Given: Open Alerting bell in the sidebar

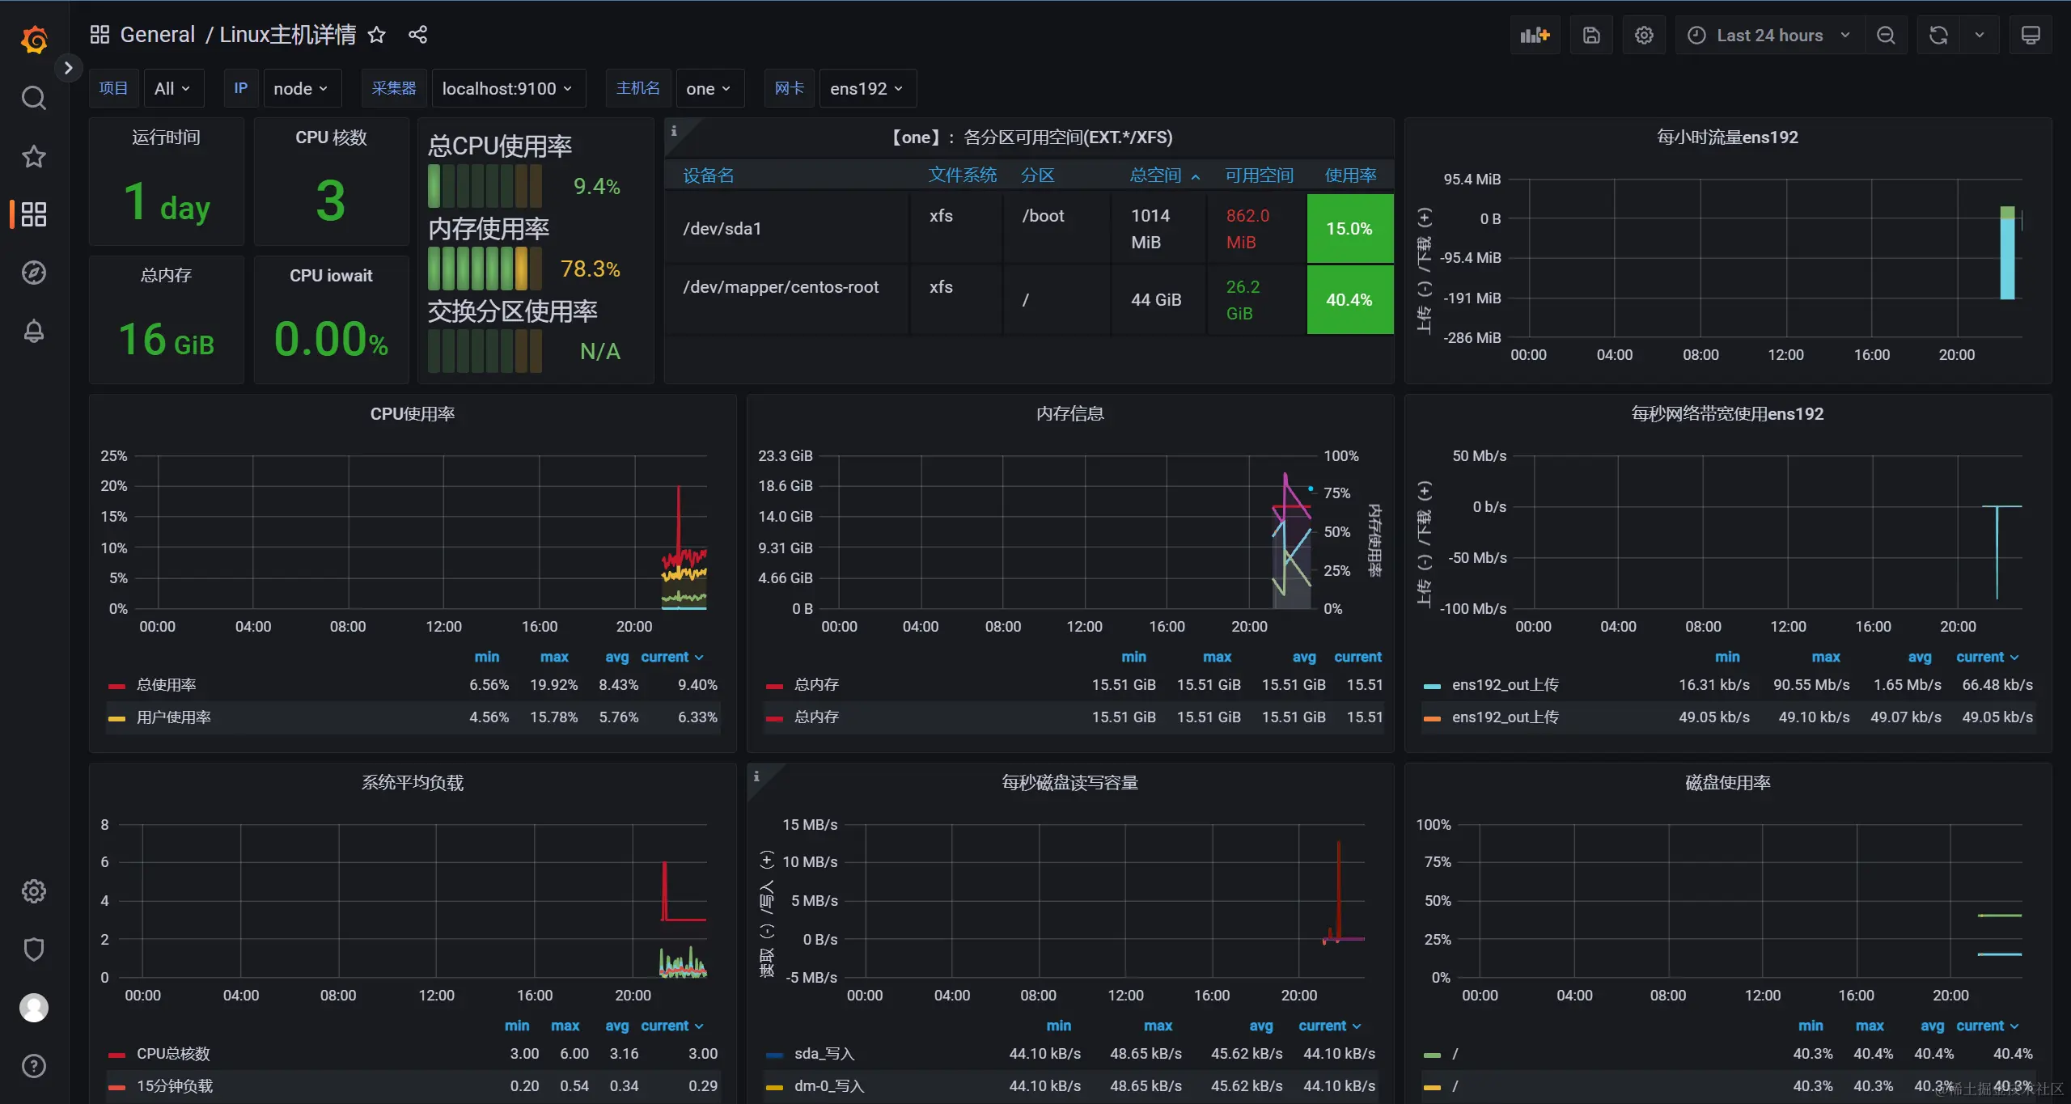Looking at the screenshot, I should [x=33, y=331].
